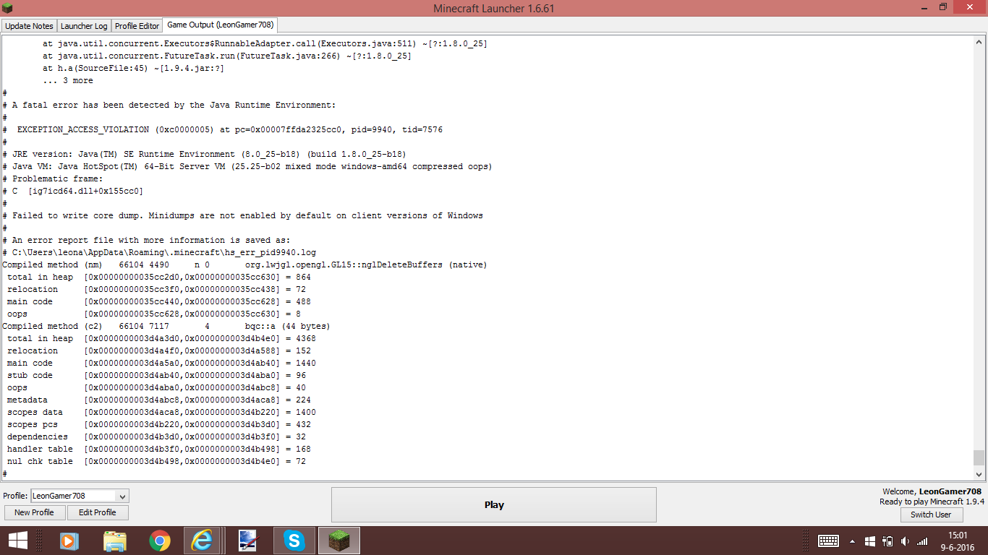Click the 'Compiled method (c2)' line

(x=166, y=327)
